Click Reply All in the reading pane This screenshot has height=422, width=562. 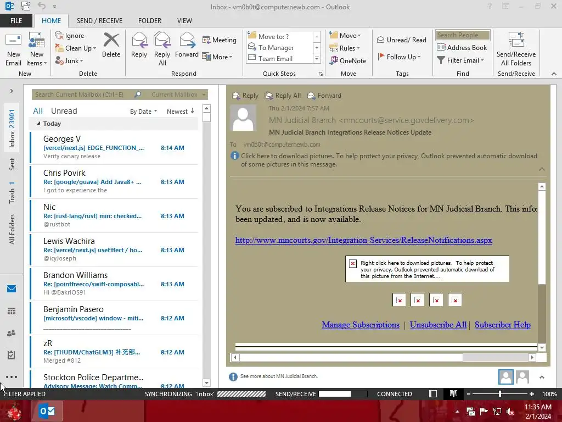(x=283, y=96)
